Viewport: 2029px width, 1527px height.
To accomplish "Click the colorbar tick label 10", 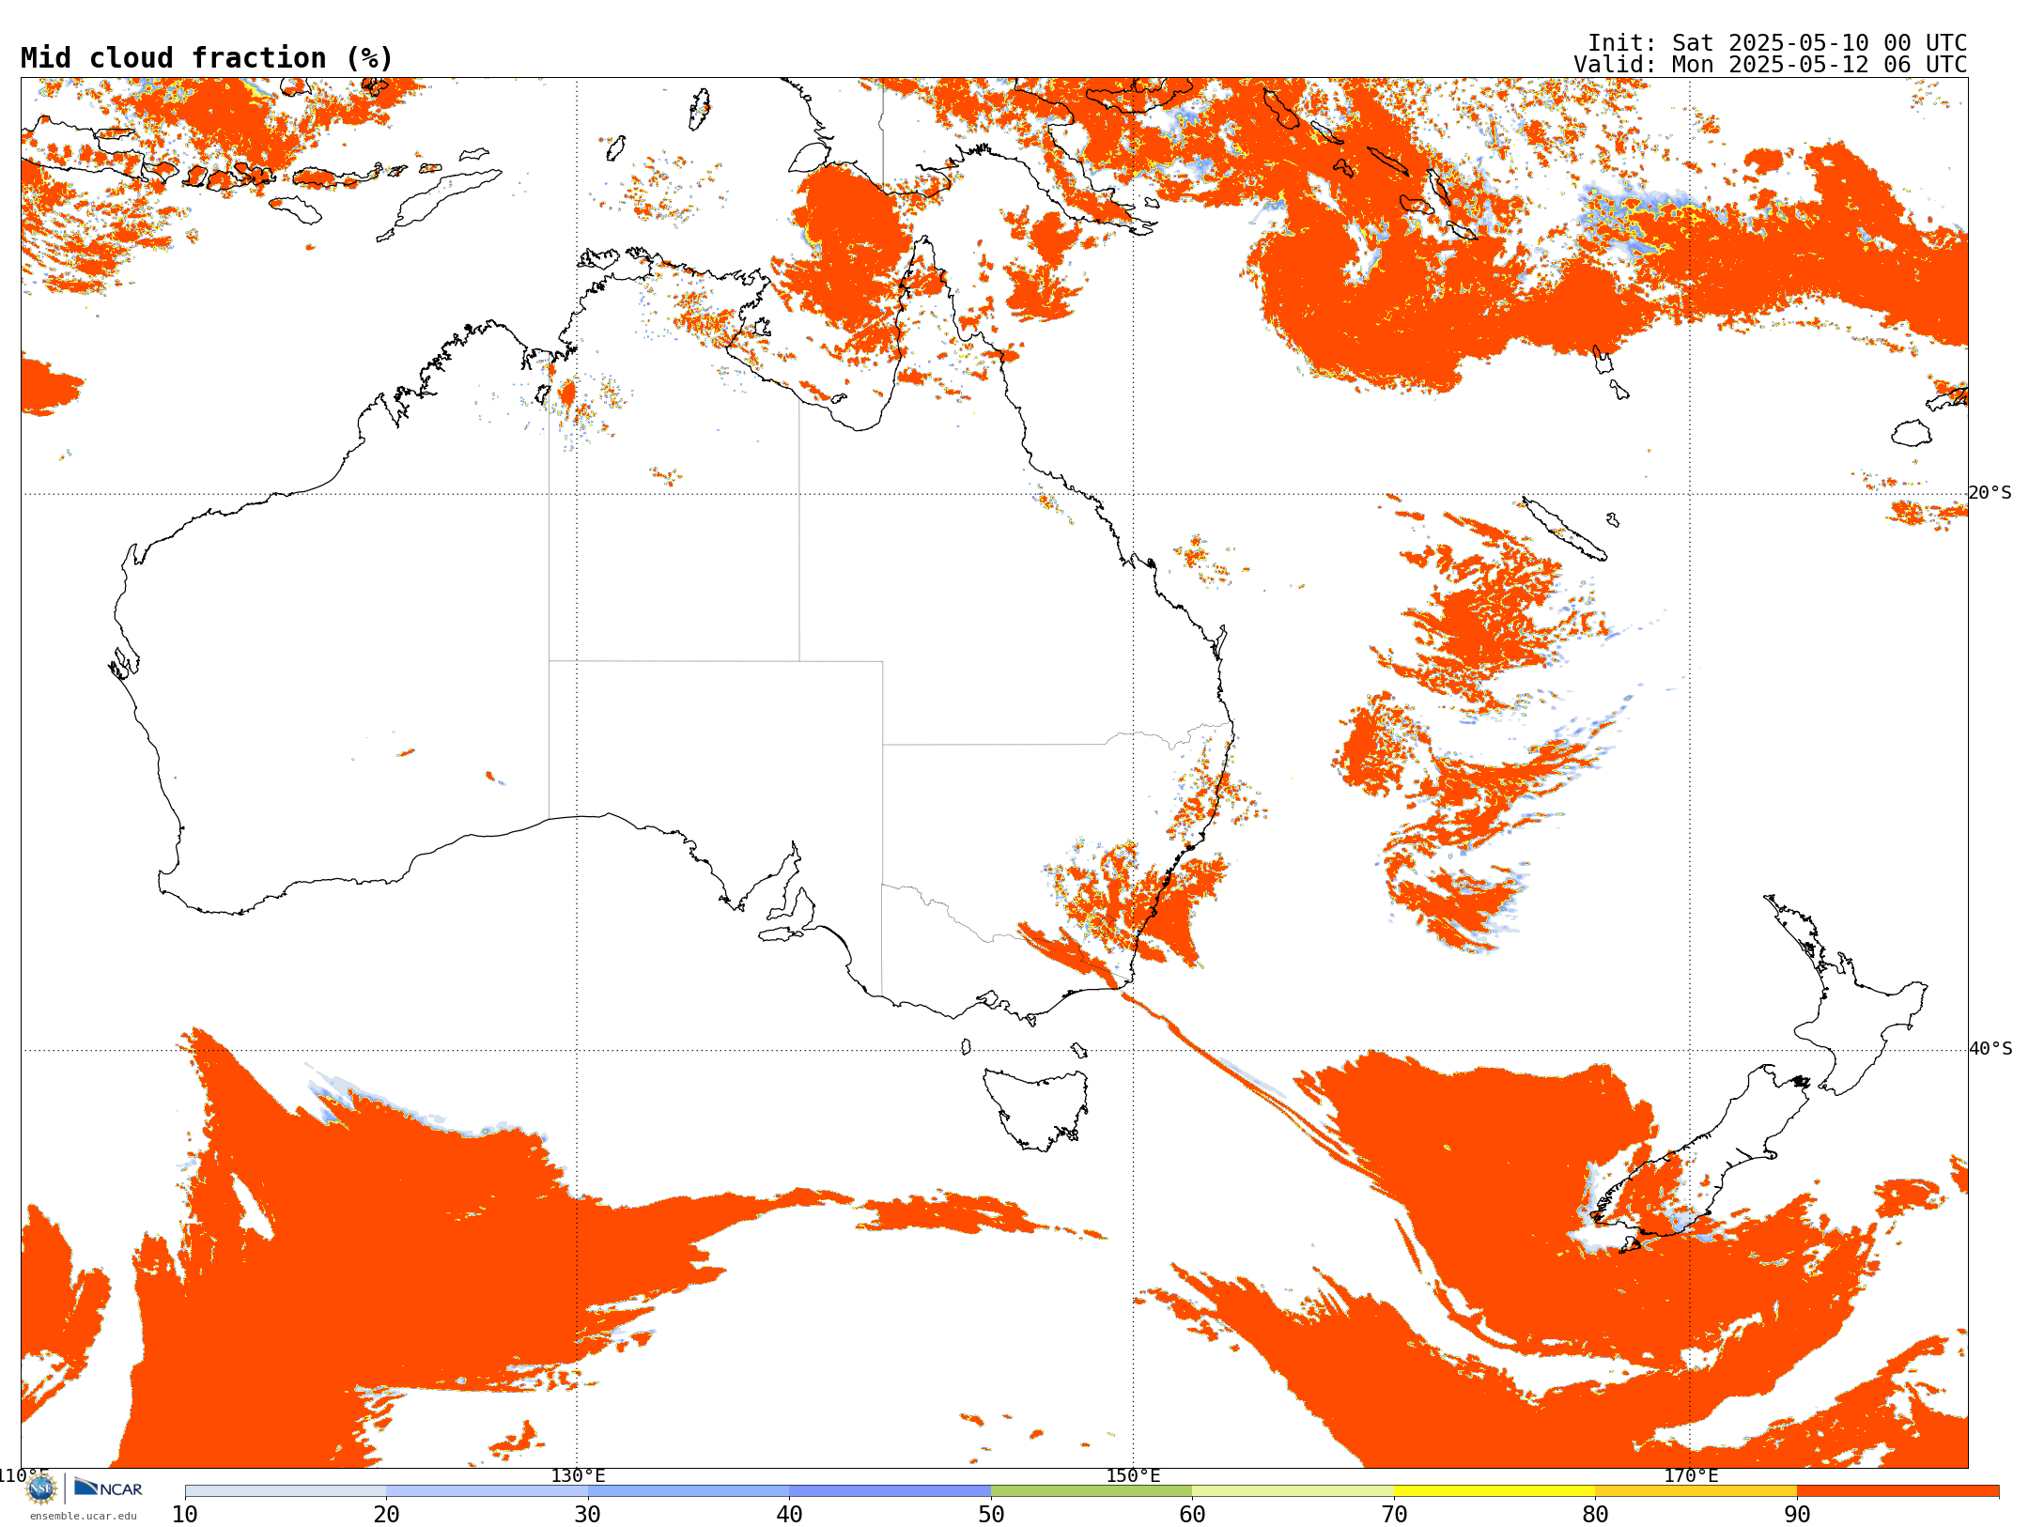I will [185, 1514].
